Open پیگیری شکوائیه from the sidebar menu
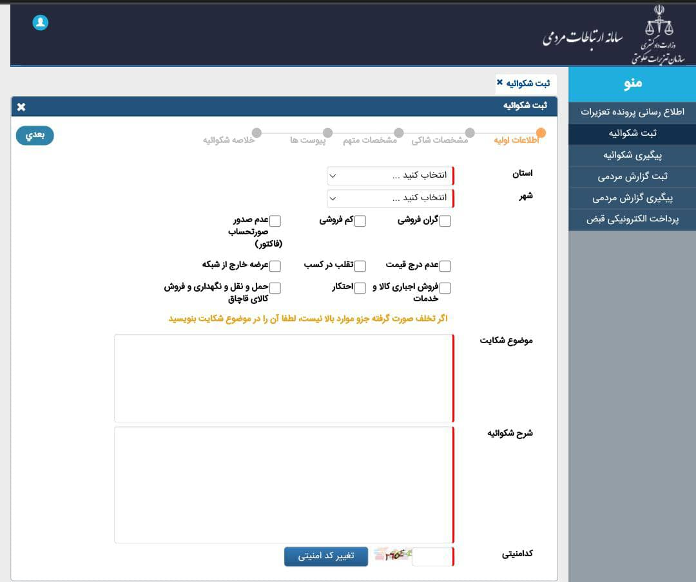This screenshot has height=582, width=696. (632, 155)
